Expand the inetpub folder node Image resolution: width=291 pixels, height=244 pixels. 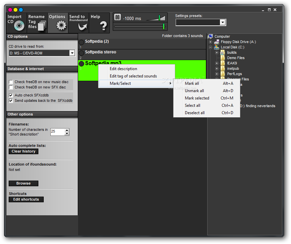tap(217, 69)
